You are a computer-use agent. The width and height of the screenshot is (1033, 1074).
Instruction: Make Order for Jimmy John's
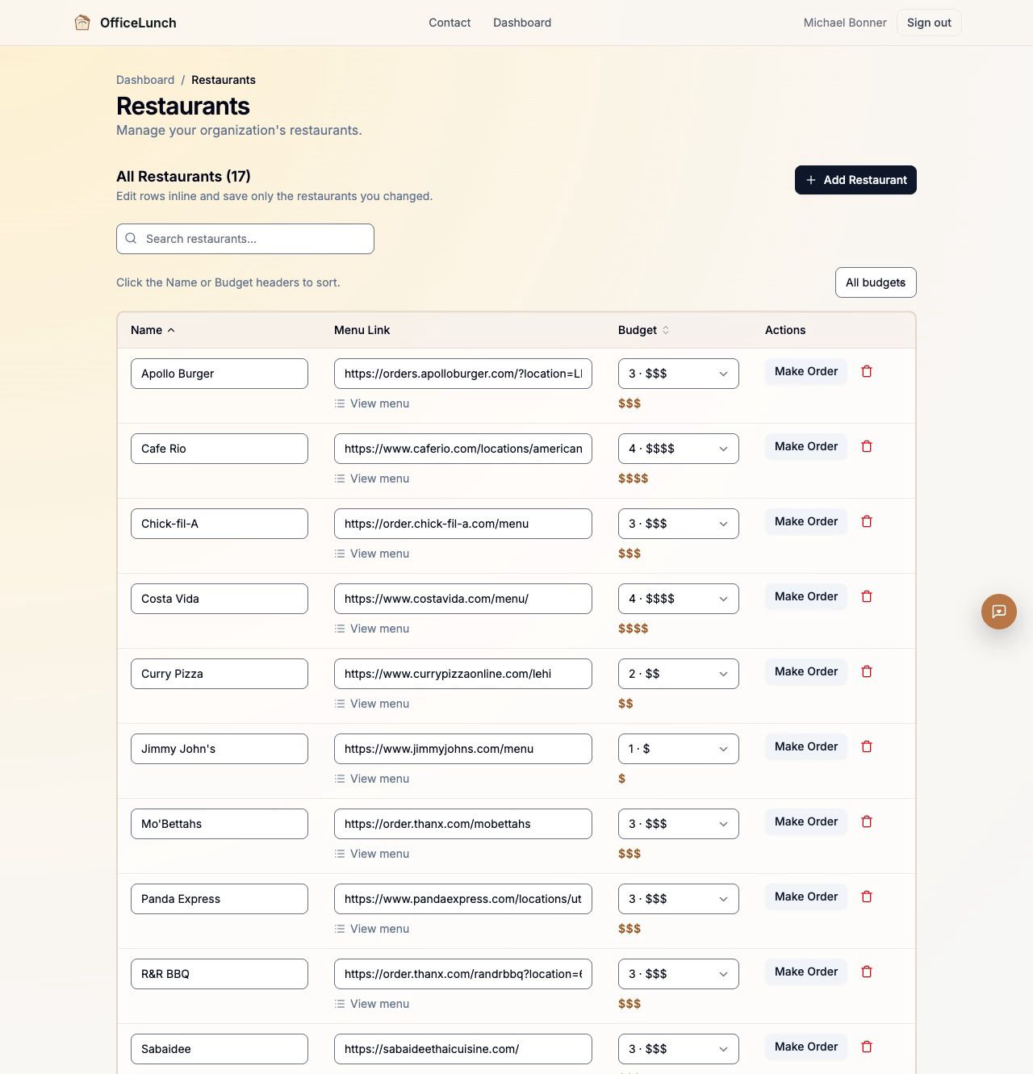point(806,746)
